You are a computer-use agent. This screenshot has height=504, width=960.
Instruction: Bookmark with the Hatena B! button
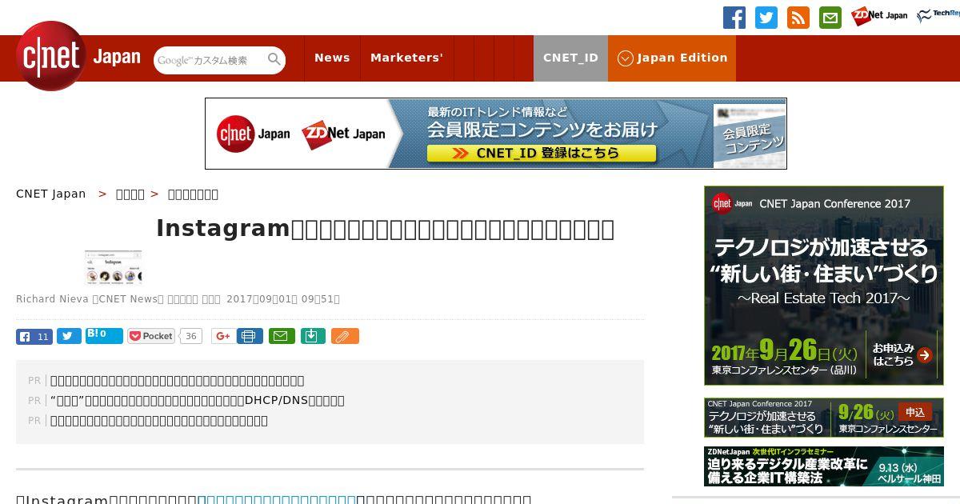104,336
